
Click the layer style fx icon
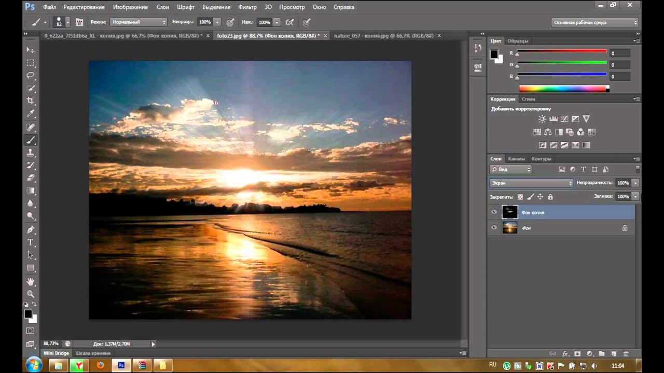(x=565, y=354)
